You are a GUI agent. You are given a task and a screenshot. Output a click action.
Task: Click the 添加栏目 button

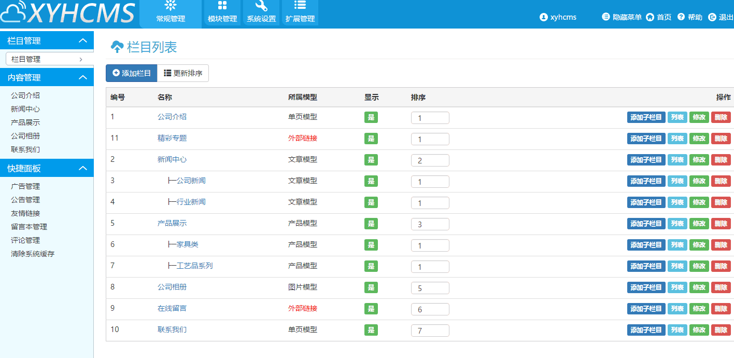131,73
